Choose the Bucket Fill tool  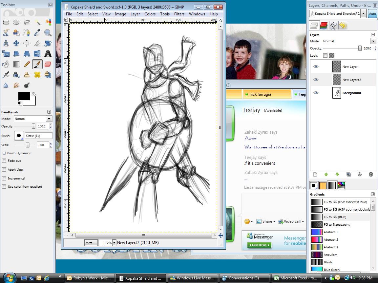coord(6,64)
